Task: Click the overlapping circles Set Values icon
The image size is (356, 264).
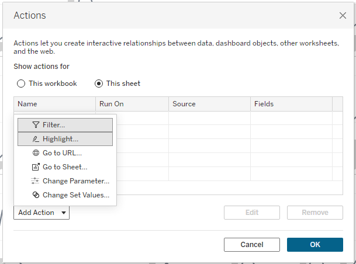Action: point(36,195)
